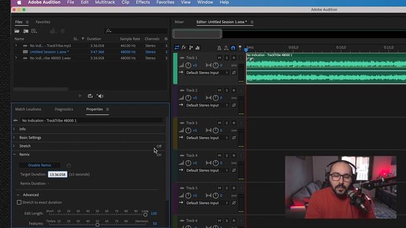The width and height of the screenshot is (406, 228).
Task: Switch to the Match Loudness tab
Action: 28,110
